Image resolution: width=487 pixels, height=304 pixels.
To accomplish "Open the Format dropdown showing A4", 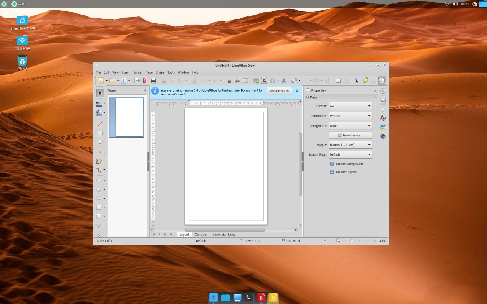I will [x=350, y=106].
